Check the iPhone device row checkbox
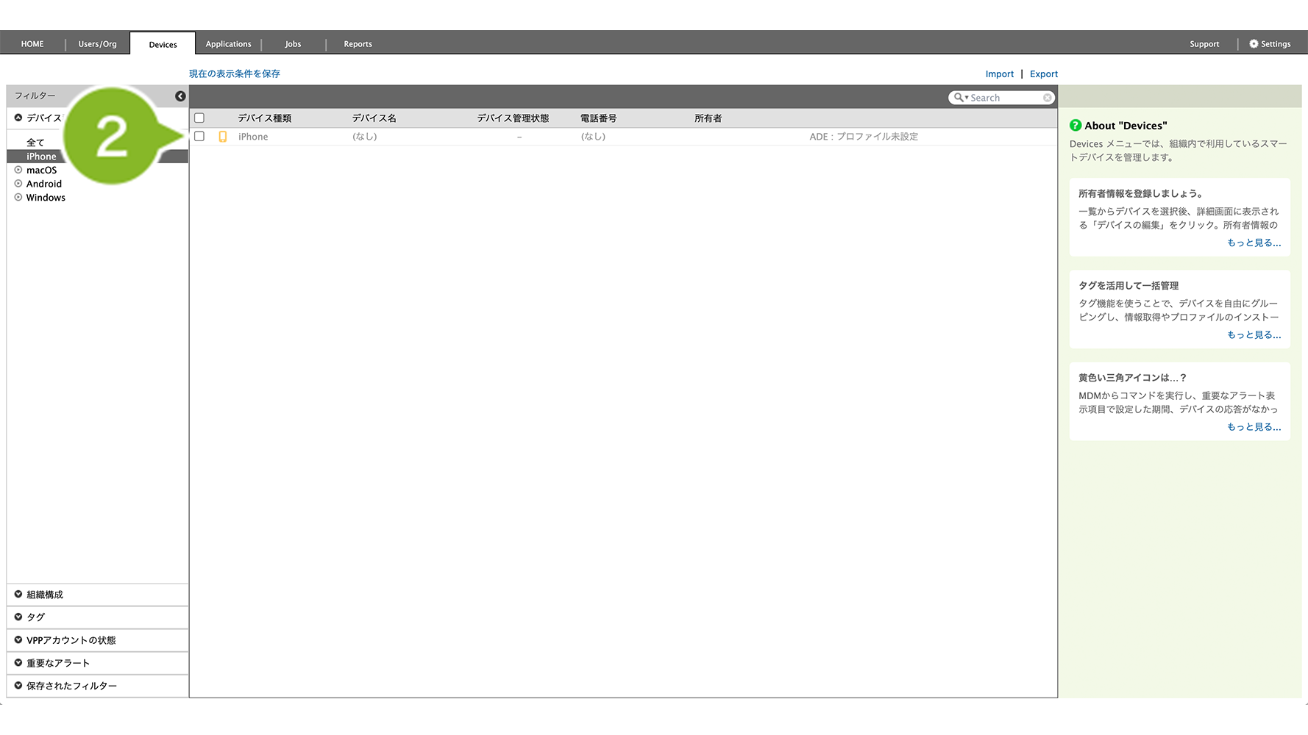Image resolution: width=1308 pixels, height=735 pixels. pyautogui.click(x=199, y=137)
